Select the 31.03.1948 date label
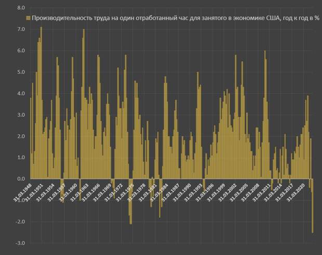This screenshot has height=255, width=322. coord(21,192)
